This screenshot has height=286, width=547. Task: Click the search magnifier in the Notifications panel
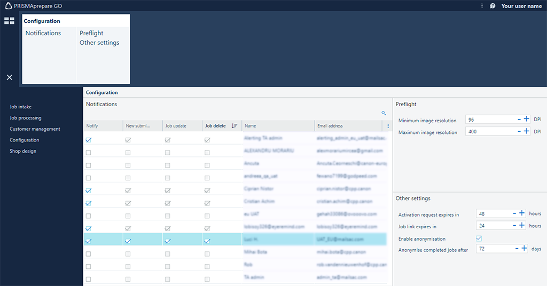click(x=384, y=113)
